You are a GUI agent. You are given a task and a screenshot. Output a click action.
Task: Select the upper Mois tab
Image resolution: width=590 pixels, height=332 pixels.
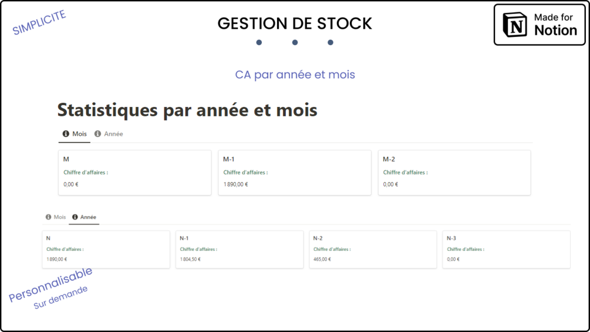coord(79,134)
